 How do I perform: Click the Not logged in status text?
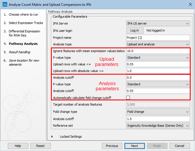pyautogui.click(x=156, y=30)
